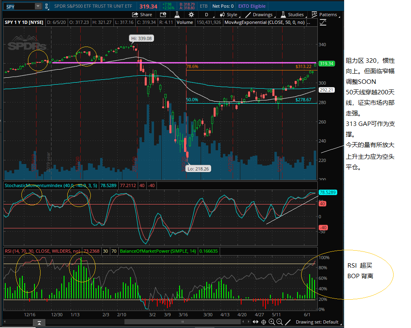
Task: Click the Lo: 218.26 price bubble
Action: pyautogui.click(x=199, y=169)
